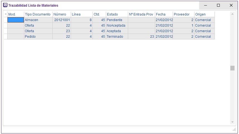Sort by Tipo Documento column header
This screenshot has height=134, width=239.
pyautogui.click(x=38, y=14)
